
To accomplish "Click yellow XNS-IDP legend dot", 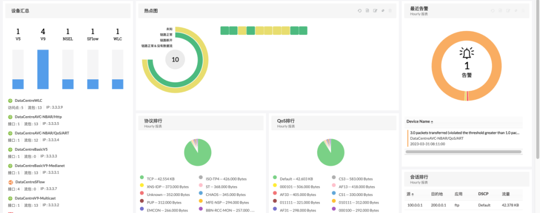I will pyautogui.click(x=141, y=185).
